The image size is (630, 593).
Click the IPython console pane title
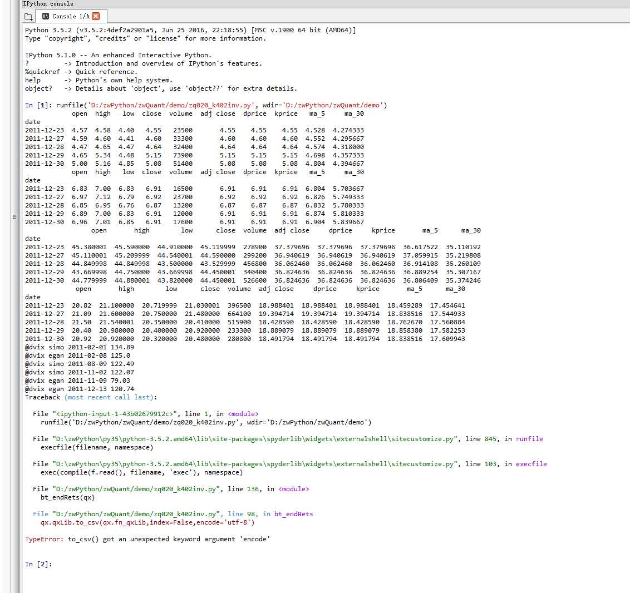(48, 3)
